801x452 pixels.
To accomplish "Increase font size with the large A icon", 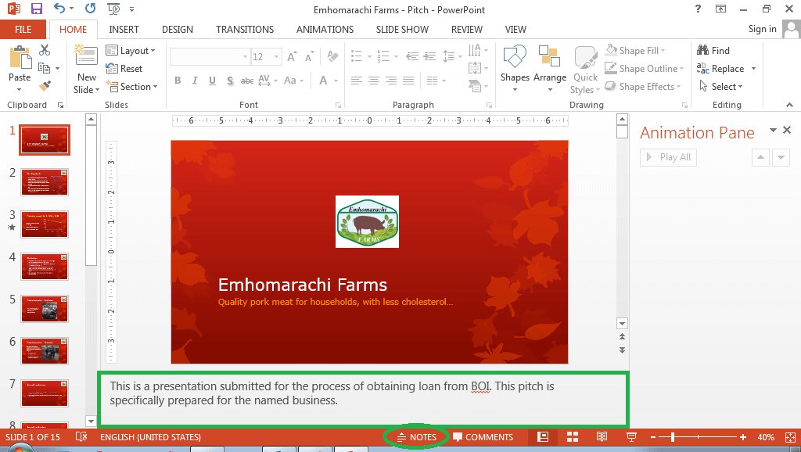I will click(x=292, y=56).
